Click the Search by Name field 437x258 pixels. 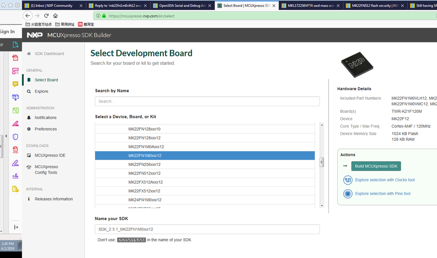point(207,101)
